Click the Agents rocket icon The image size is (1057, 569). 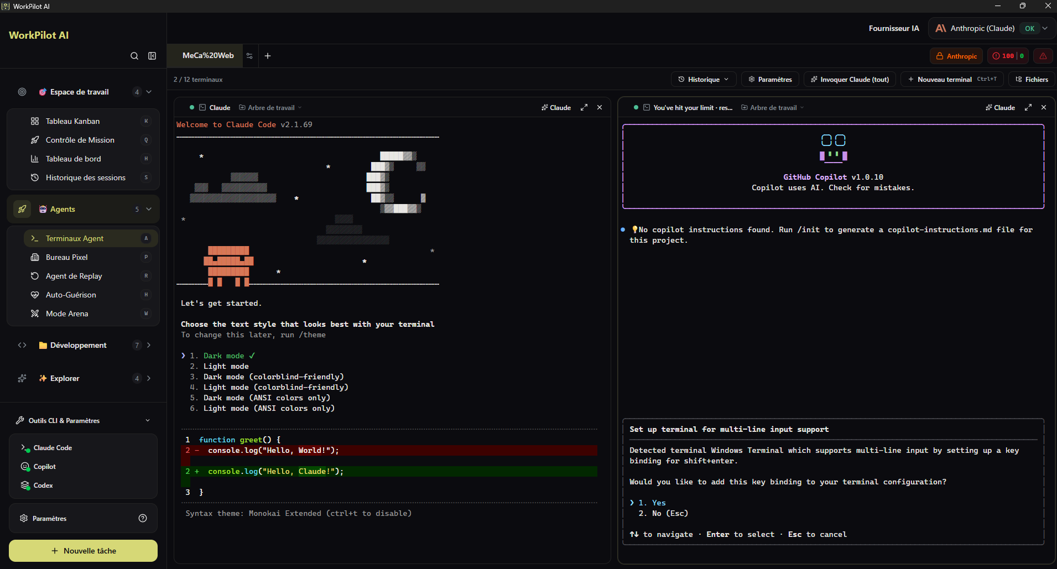[22, 209]
